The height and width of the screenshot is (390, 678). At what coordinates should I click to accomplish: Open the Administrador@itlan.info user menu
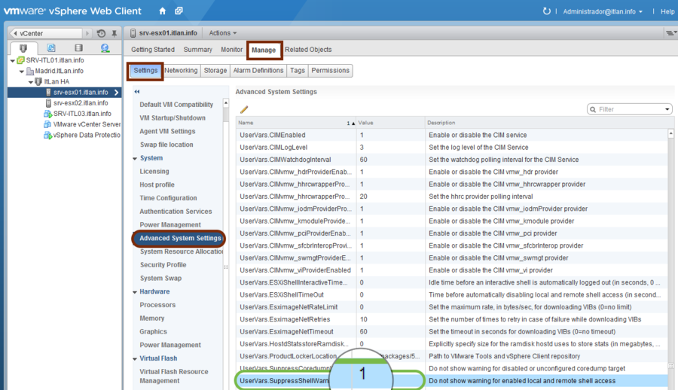coord(603,12)
